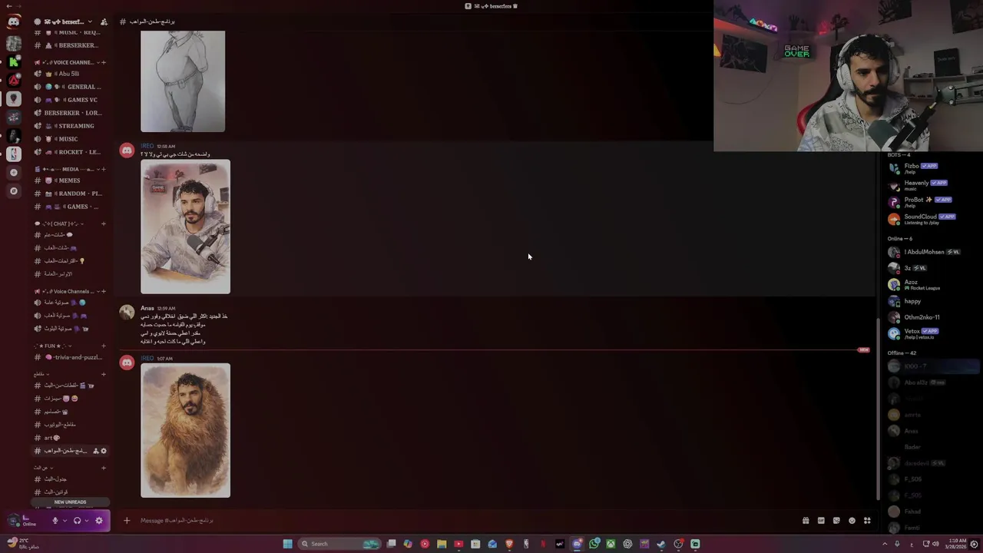Open the green K server icon
983x553 pixels.
click(14, 61)
